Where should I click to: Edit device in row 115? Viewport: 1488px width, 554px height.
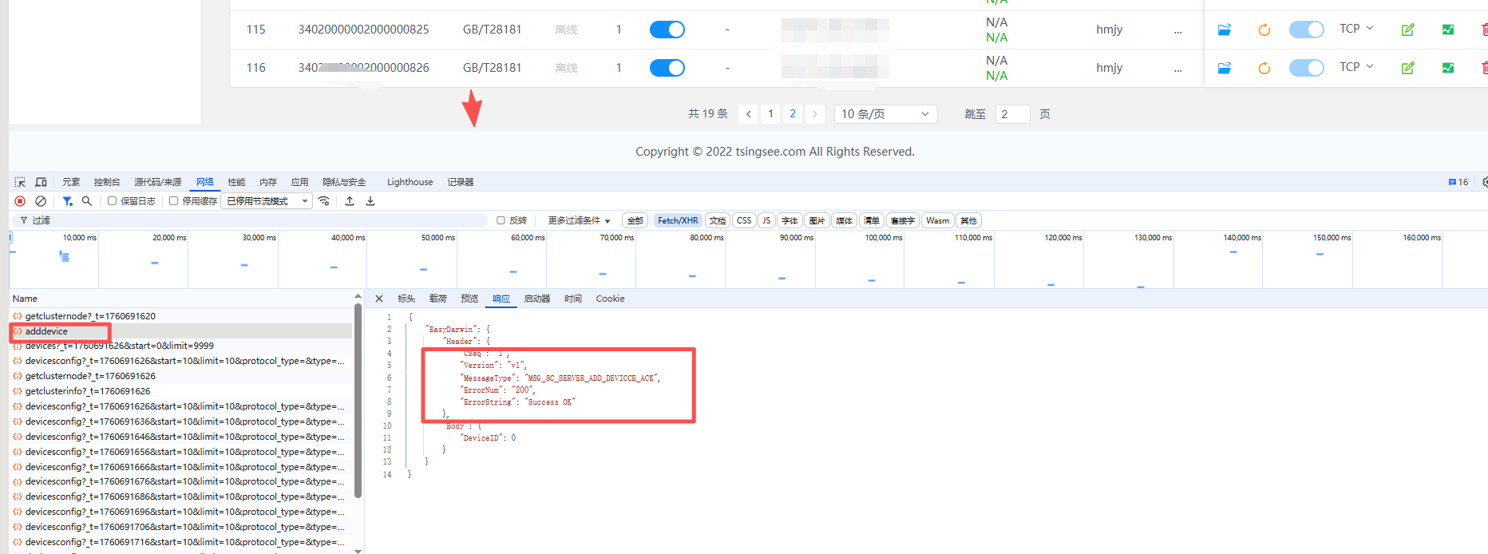pyautogui.click(x=1407, y=30)
